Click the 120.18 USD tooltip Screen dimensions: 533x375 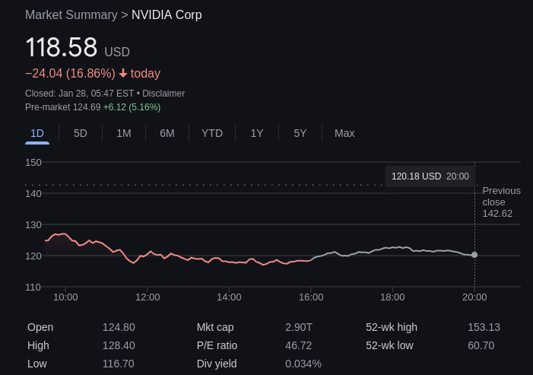pyautogui.click(x=430, y=176)
